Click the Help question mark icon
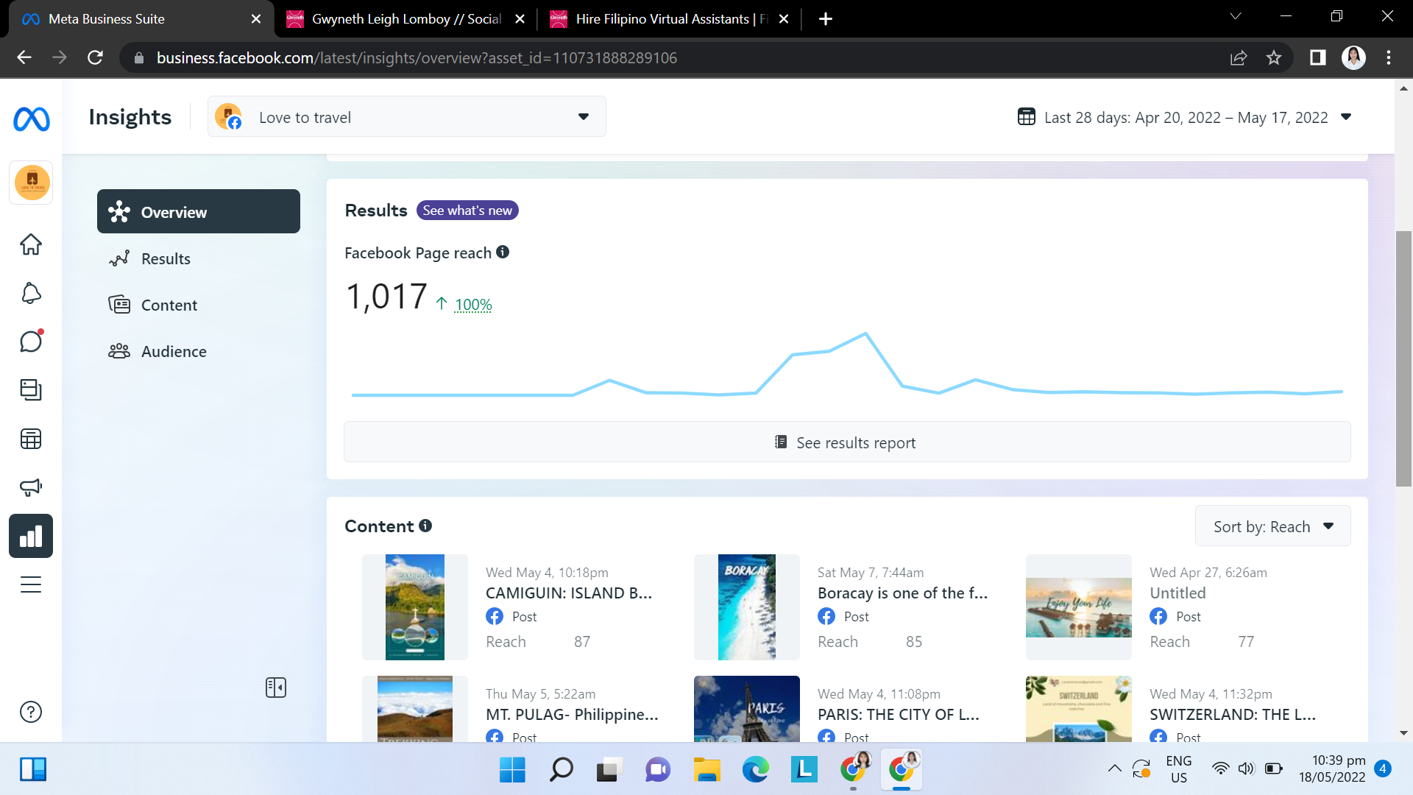Viewport: 1413px width, 795px height. pyautogui.click(x=31, y=712)
